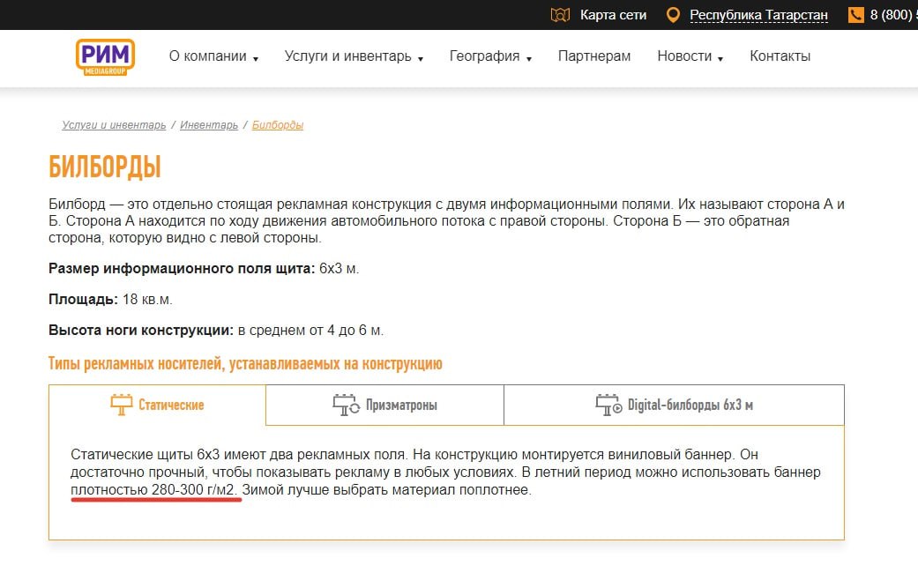Expand the Новости dropdown arrow
The height and width of the screenshot is (573, 918).
pyautogui.click(x=720, y=58)
